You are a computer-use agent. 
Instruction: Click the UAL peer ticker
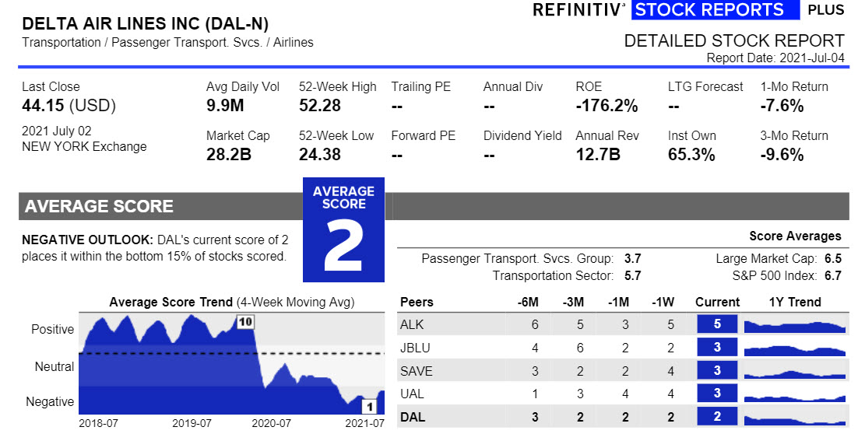coord(412,394)
